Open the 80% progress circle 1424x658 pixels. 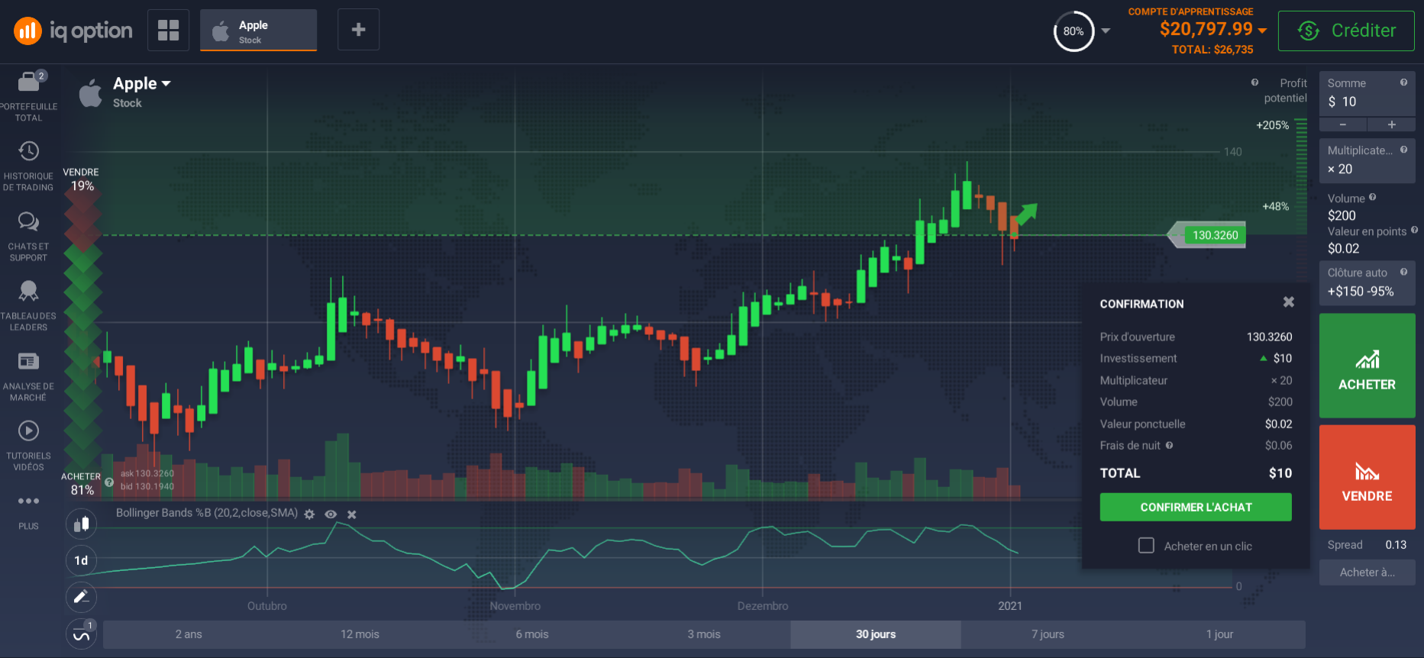coord(1074,31)
